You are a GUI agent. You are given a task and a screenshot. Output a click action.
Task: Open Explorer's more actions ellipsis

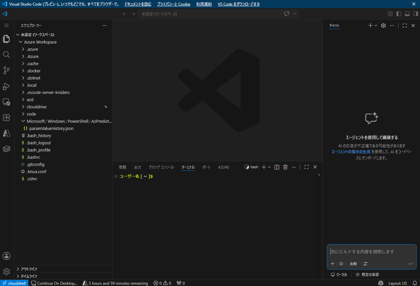point(105,25)
